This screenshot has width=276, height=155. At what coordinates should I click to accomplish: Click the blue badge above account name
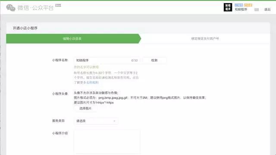point(238,5)
